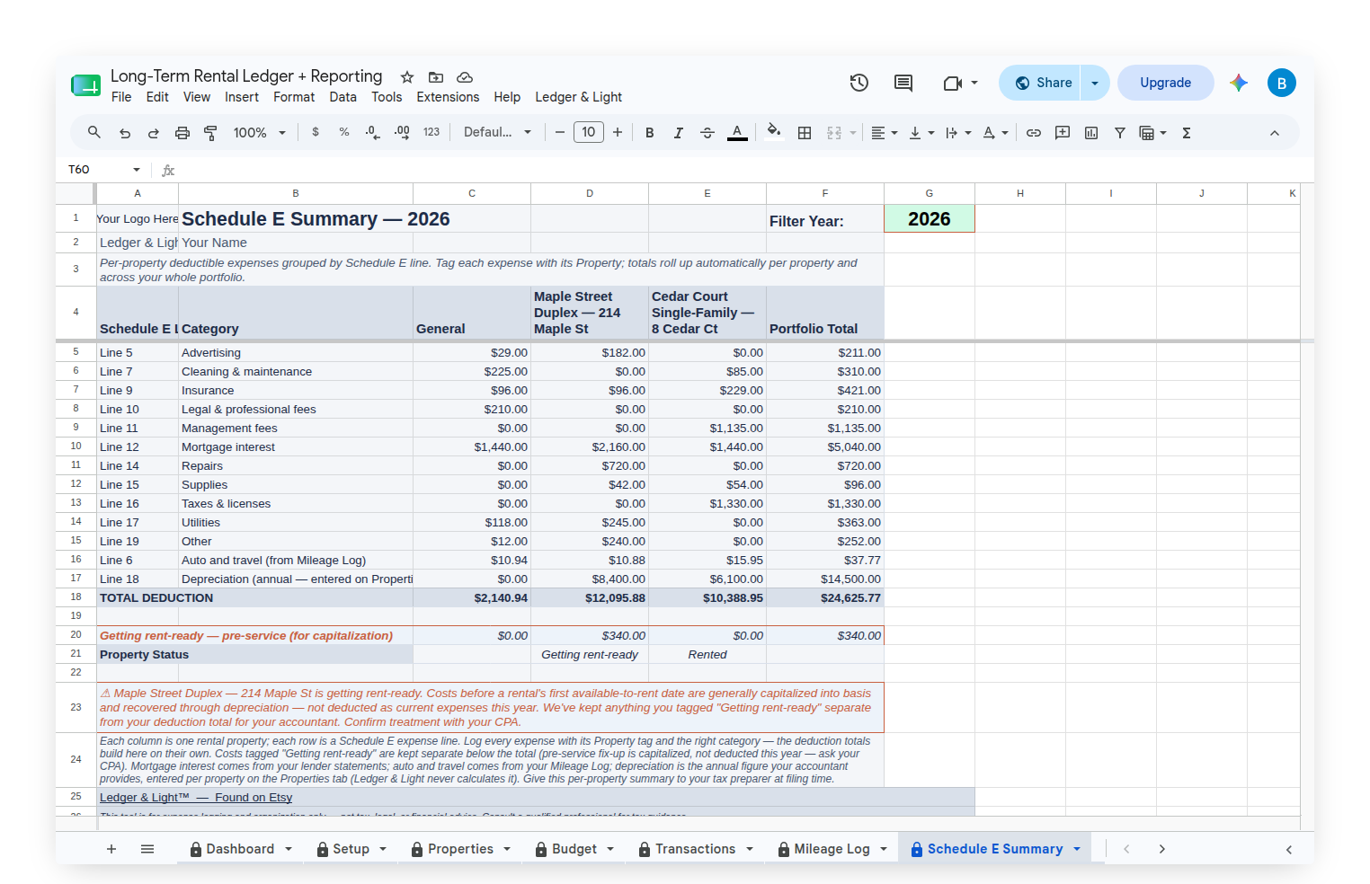Open the Format menu
The width and height of the screenshot is (1370, 884).
[294, 97]
